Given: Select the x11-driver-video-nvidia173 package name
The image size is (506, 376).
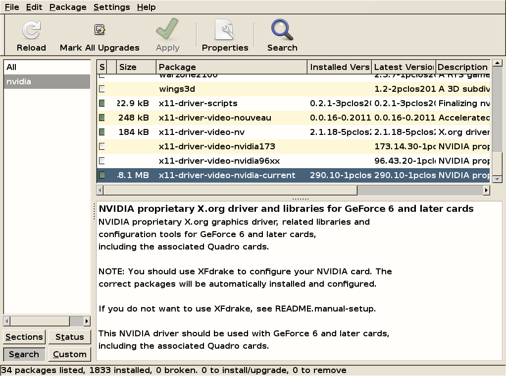Looking at the screenshot, I should [x=217, y=146].
